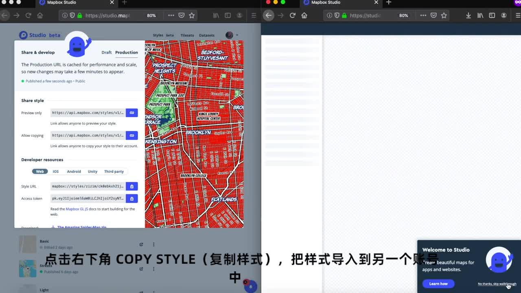Switch to the Datasets tab

[206, 35]
